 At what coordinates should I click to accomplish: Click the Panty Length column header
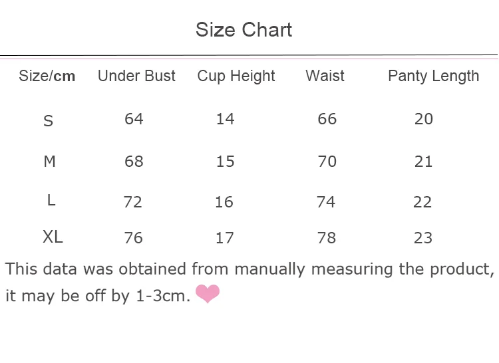coord(433,76)
